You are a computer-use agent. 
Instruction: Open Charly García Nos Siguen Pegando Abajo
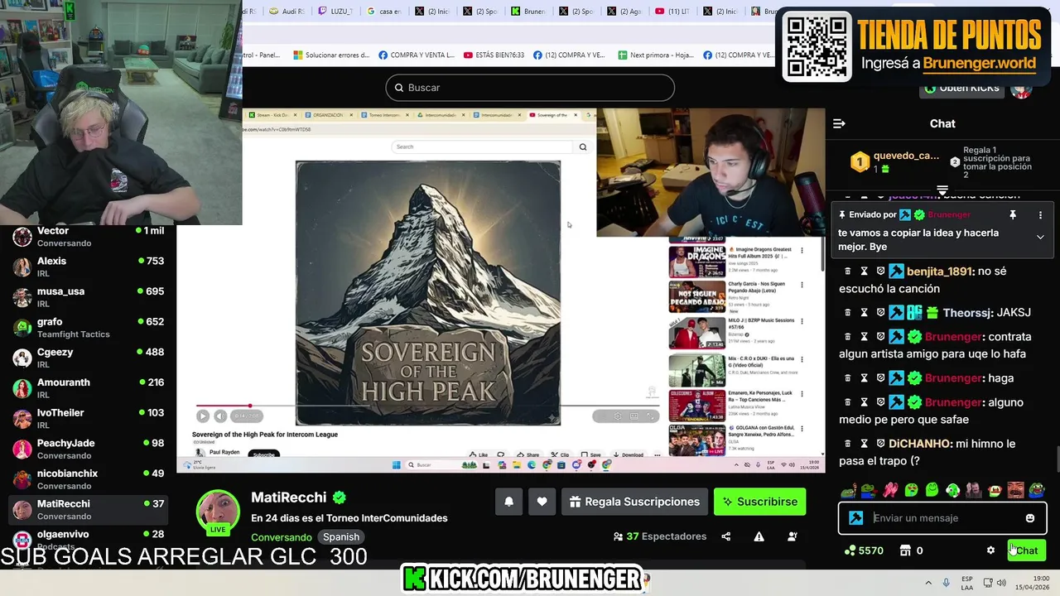click(696, 297)
